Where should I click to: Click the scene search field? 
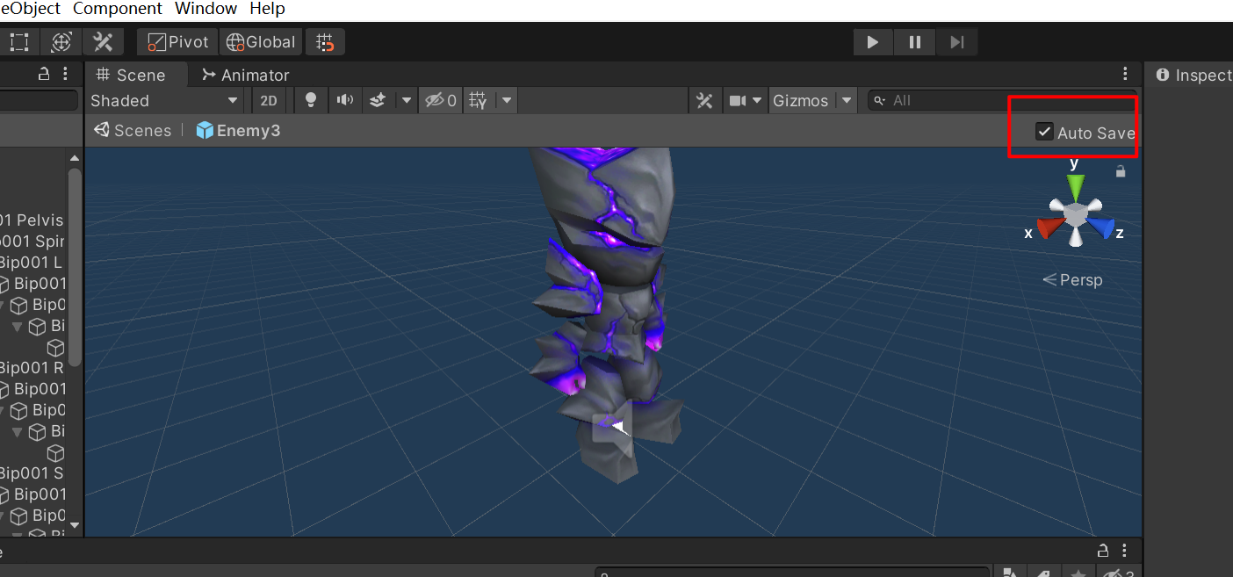coord(1001,101)
